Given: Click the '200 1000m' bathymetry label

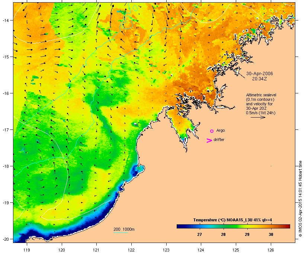Looking at the screenshot, I should [124, 229].
